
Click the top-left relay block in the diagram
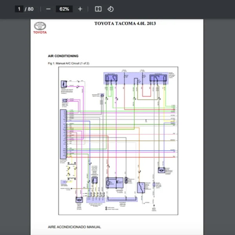[112, 78]
